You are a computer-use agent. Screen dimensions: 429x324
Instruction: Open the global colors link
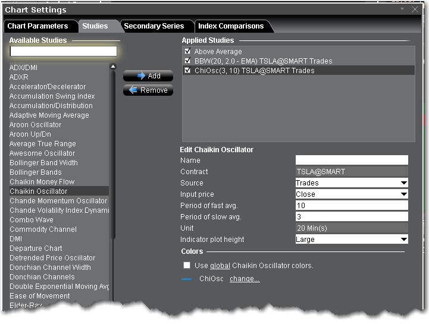[x=220, y=266]
